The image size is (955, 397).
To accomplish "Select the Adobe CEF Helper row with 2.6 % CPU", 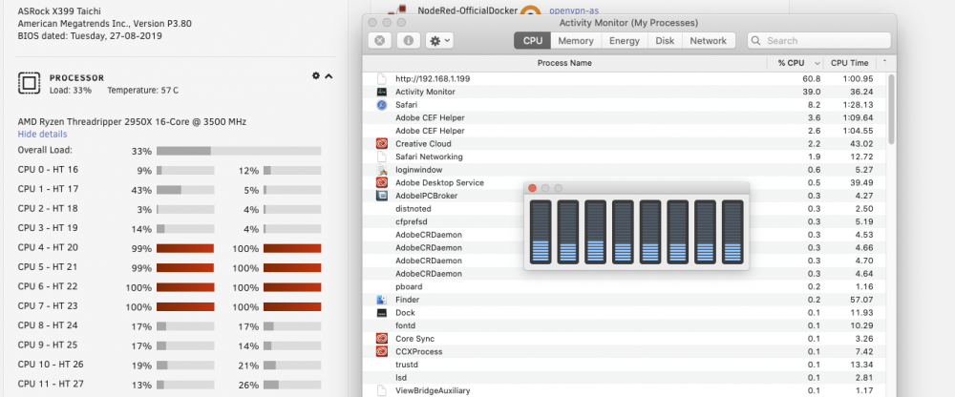I will tap(625, 131).
